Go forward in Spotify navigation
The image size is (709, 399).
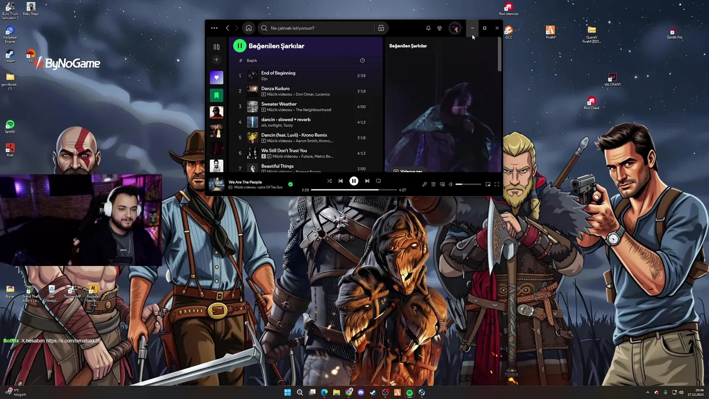[x=237, y=28]
